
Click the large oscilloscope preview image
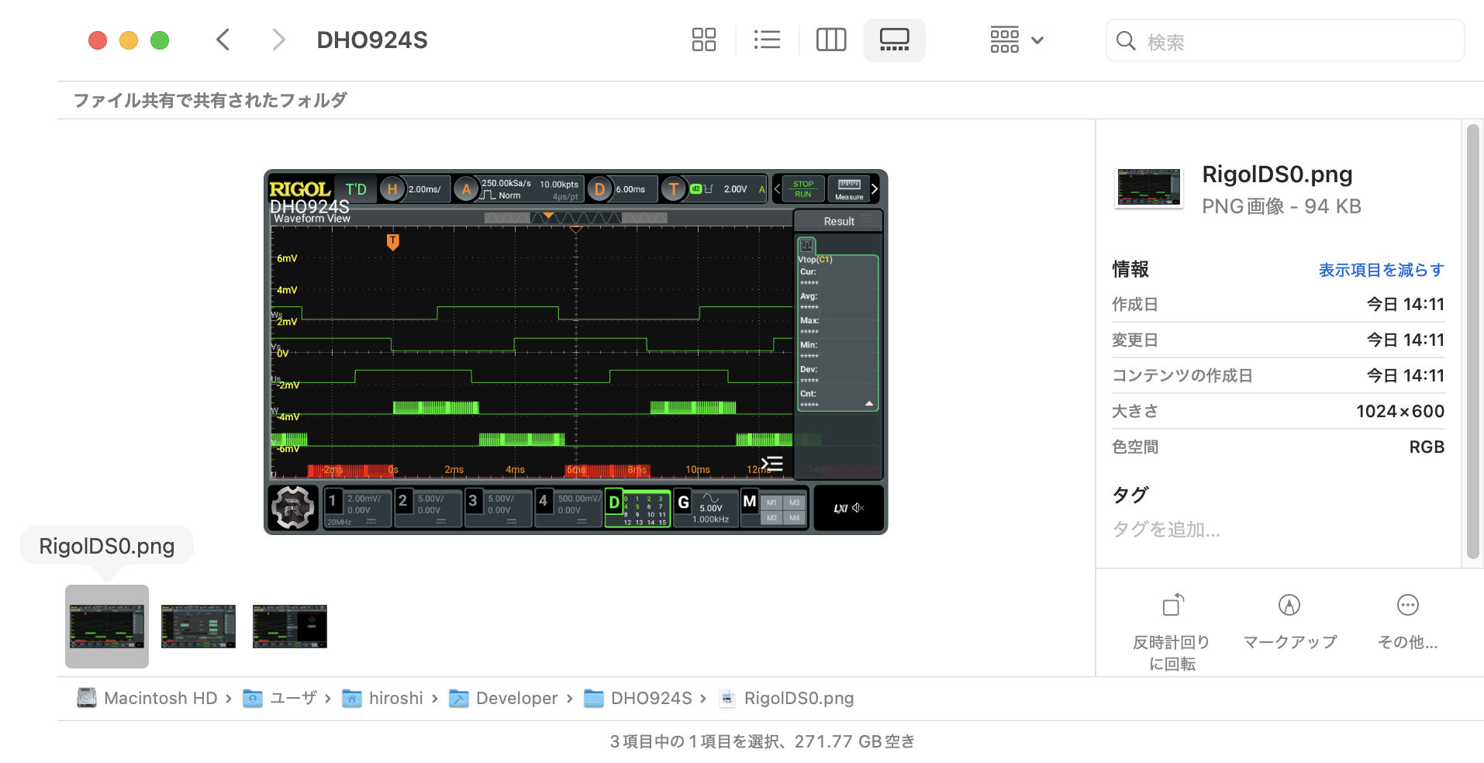point(576,352)
